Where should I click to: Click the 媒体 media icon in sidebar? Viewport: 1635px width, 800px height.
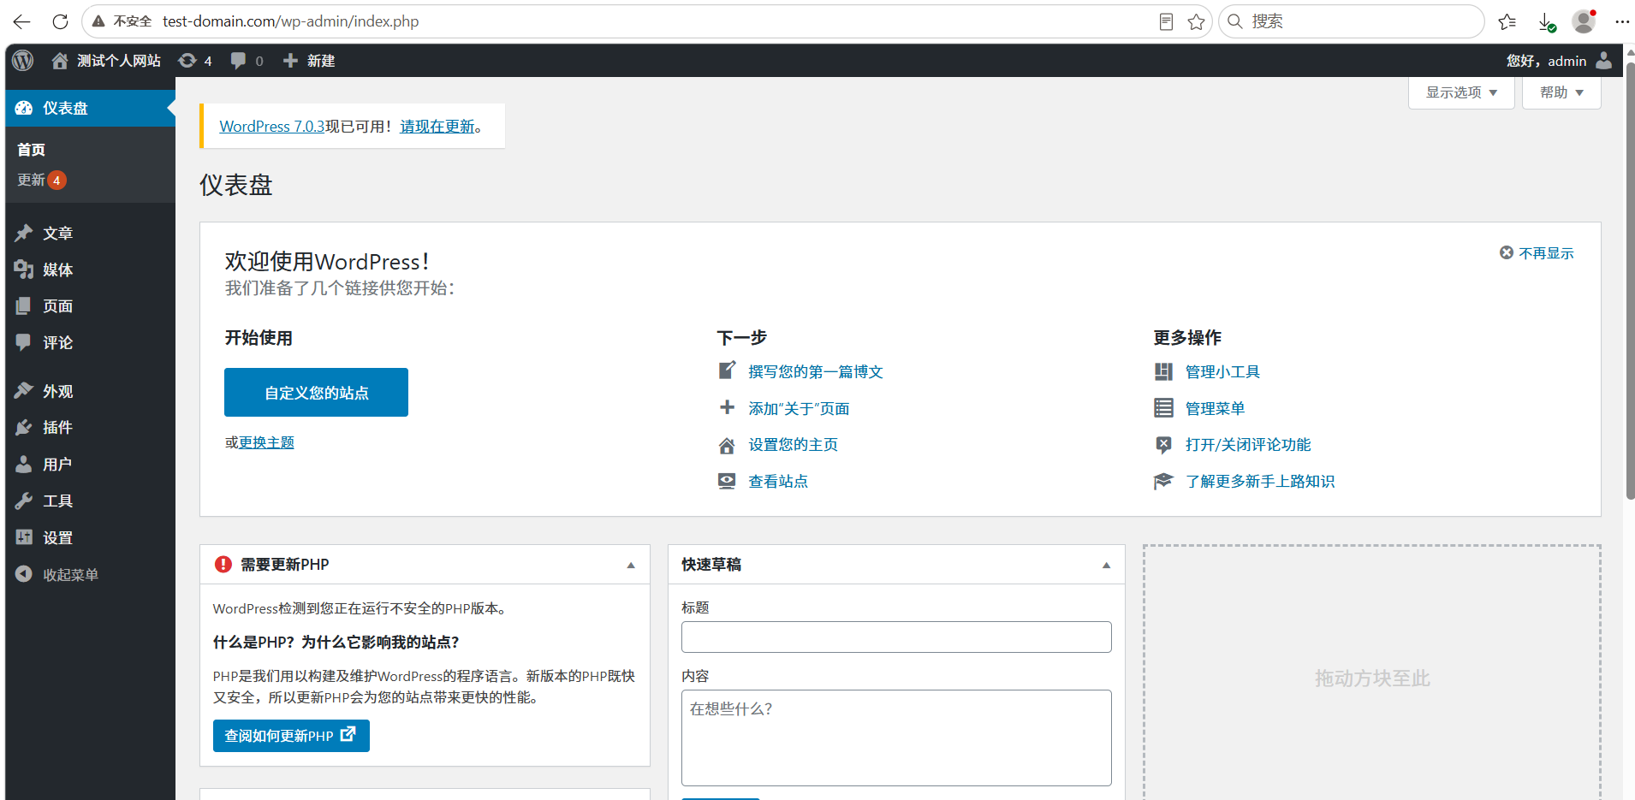(24, 270)
